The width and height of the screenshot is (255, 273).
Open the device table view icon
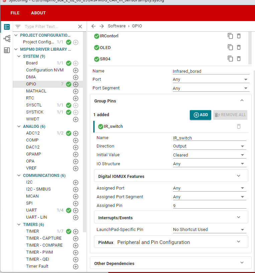(7, 50)
